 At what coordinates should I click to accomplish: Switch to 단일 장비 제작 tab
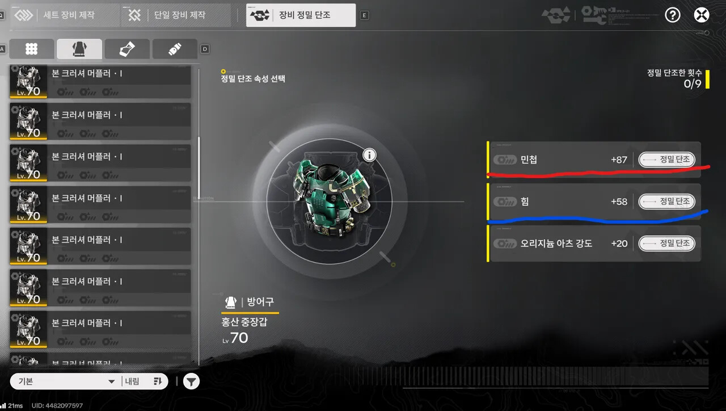click(x=176, y=15)
